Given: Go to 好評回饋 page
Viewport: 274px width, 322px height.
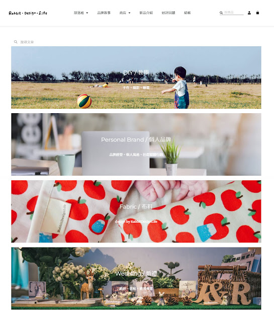Looking at the screenshot, I should pyautogui.click(x=168, y=13).
